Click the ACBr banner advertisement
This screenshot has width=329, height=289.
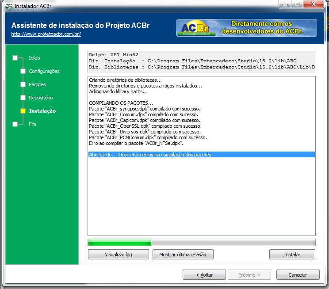246,28
